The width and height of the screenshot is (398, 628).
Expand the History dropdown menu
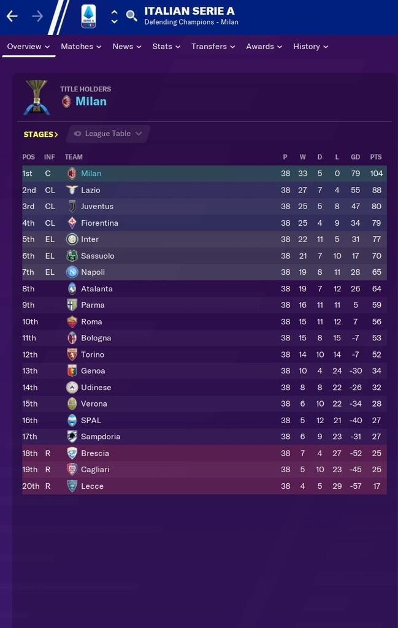pos(310,47)
